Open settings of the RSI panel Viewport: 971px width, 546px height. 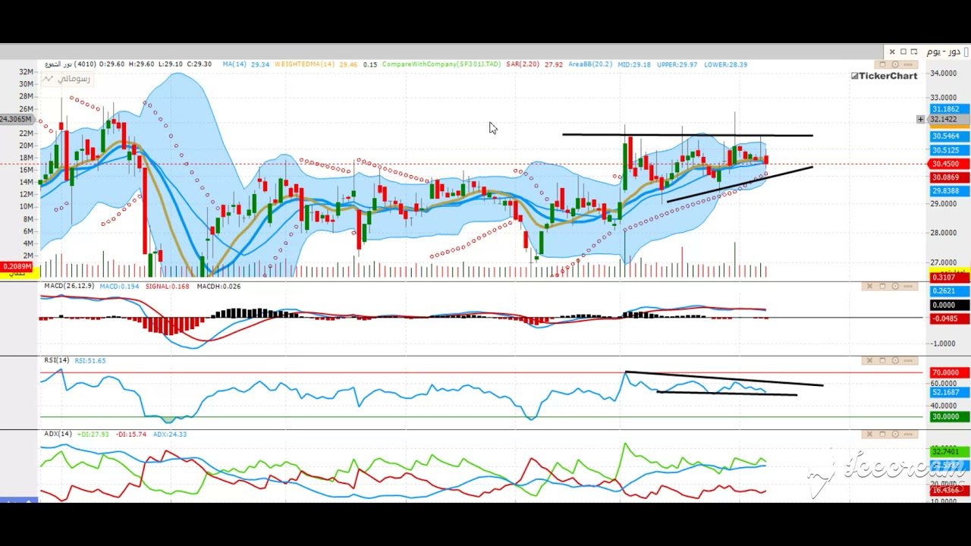point(895,360)
